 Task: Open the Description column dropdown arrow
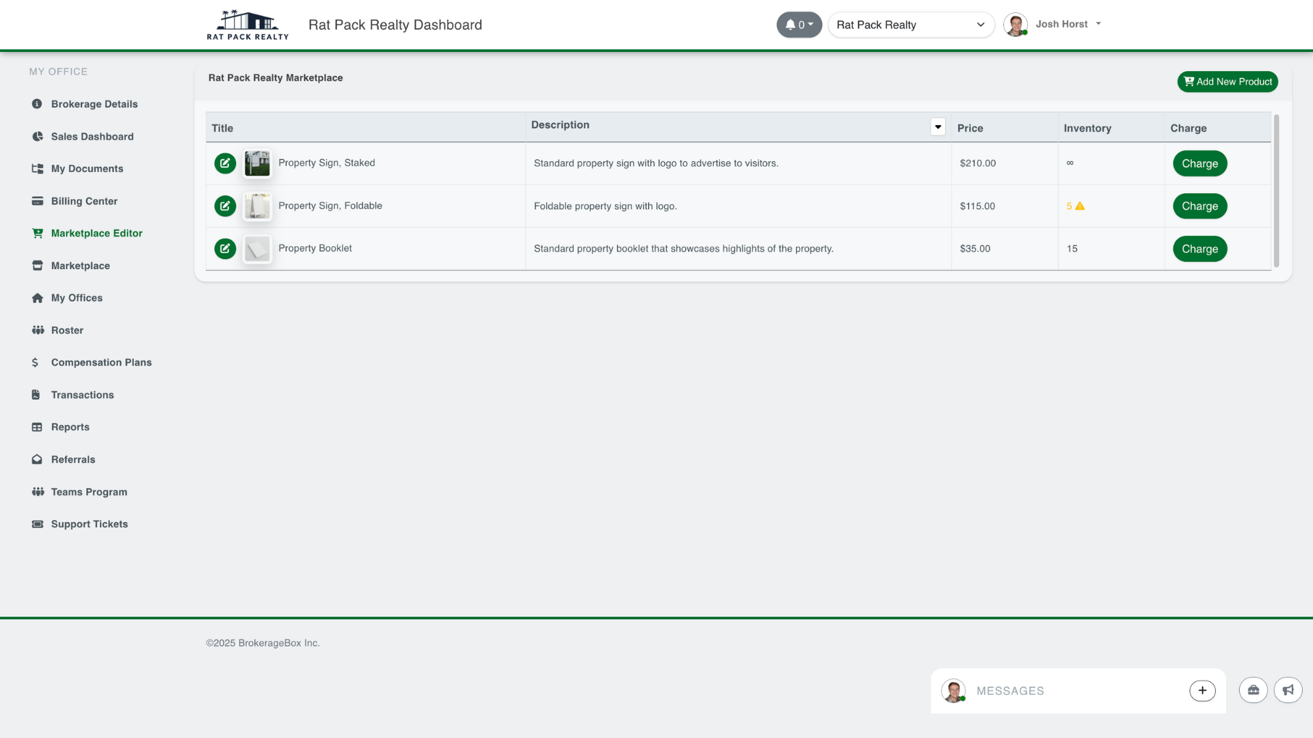(938, 126)
